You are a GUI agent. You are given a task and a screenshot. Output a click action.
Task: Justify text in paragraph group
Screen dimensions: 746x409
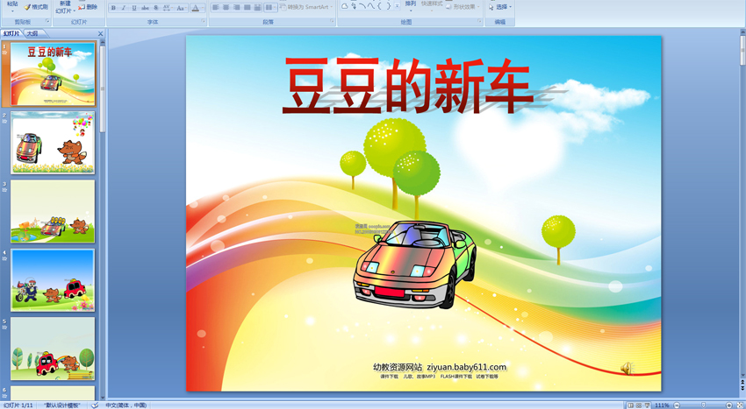click(x=247, y=8)
